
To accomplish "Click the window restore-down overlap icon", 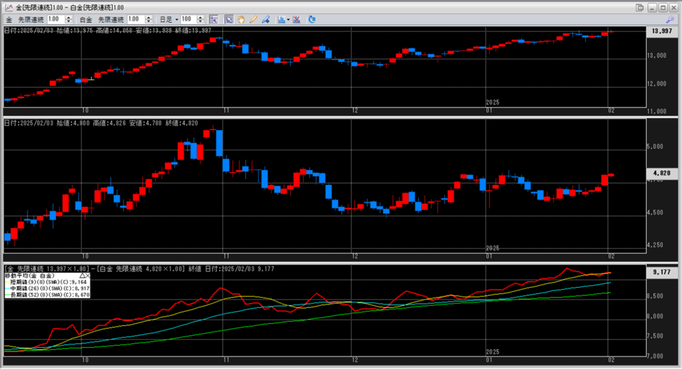I will tap(640, 7).
